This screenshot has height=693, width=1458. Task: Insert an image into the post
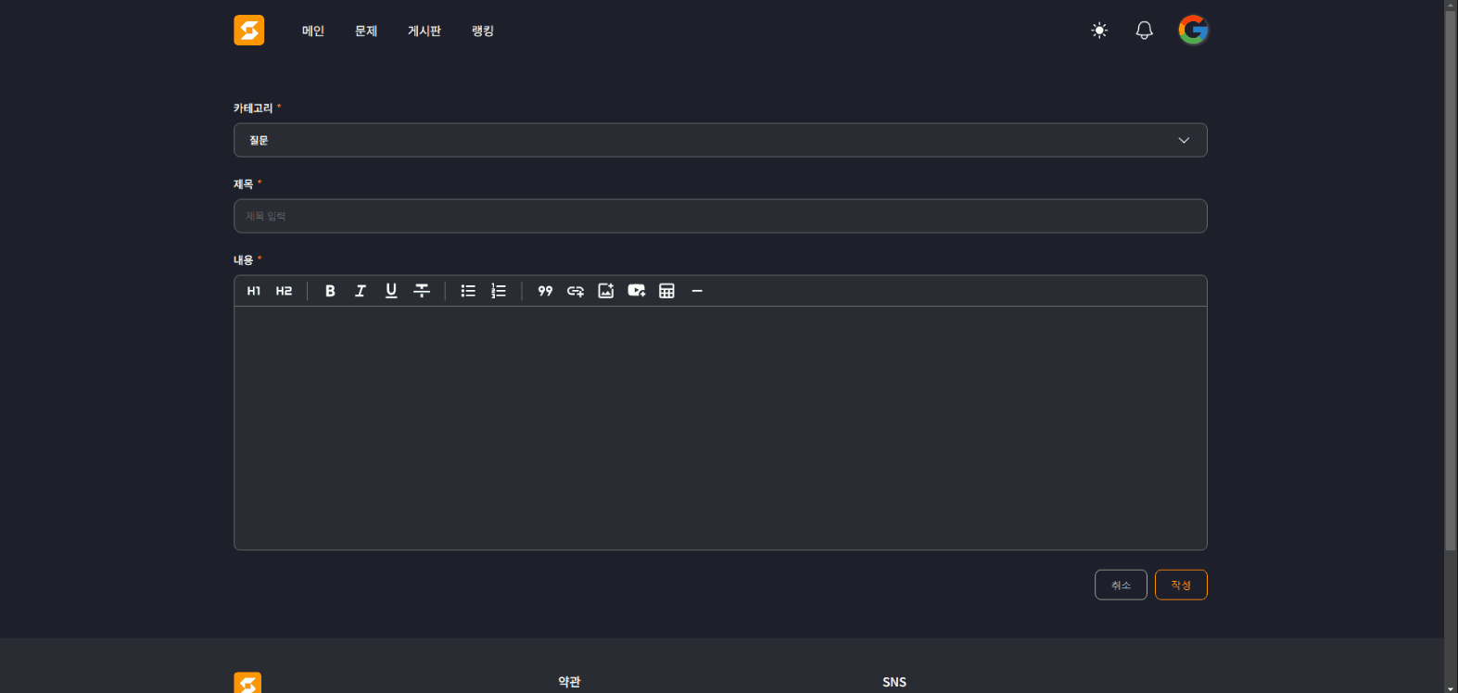pos(606,291)
